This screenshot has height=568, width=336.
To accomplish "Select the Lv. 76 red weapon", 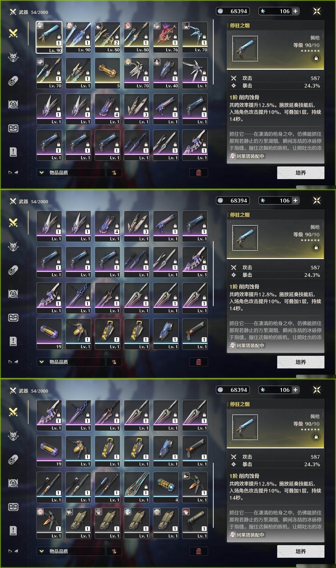I will click(x=166, y=37).
